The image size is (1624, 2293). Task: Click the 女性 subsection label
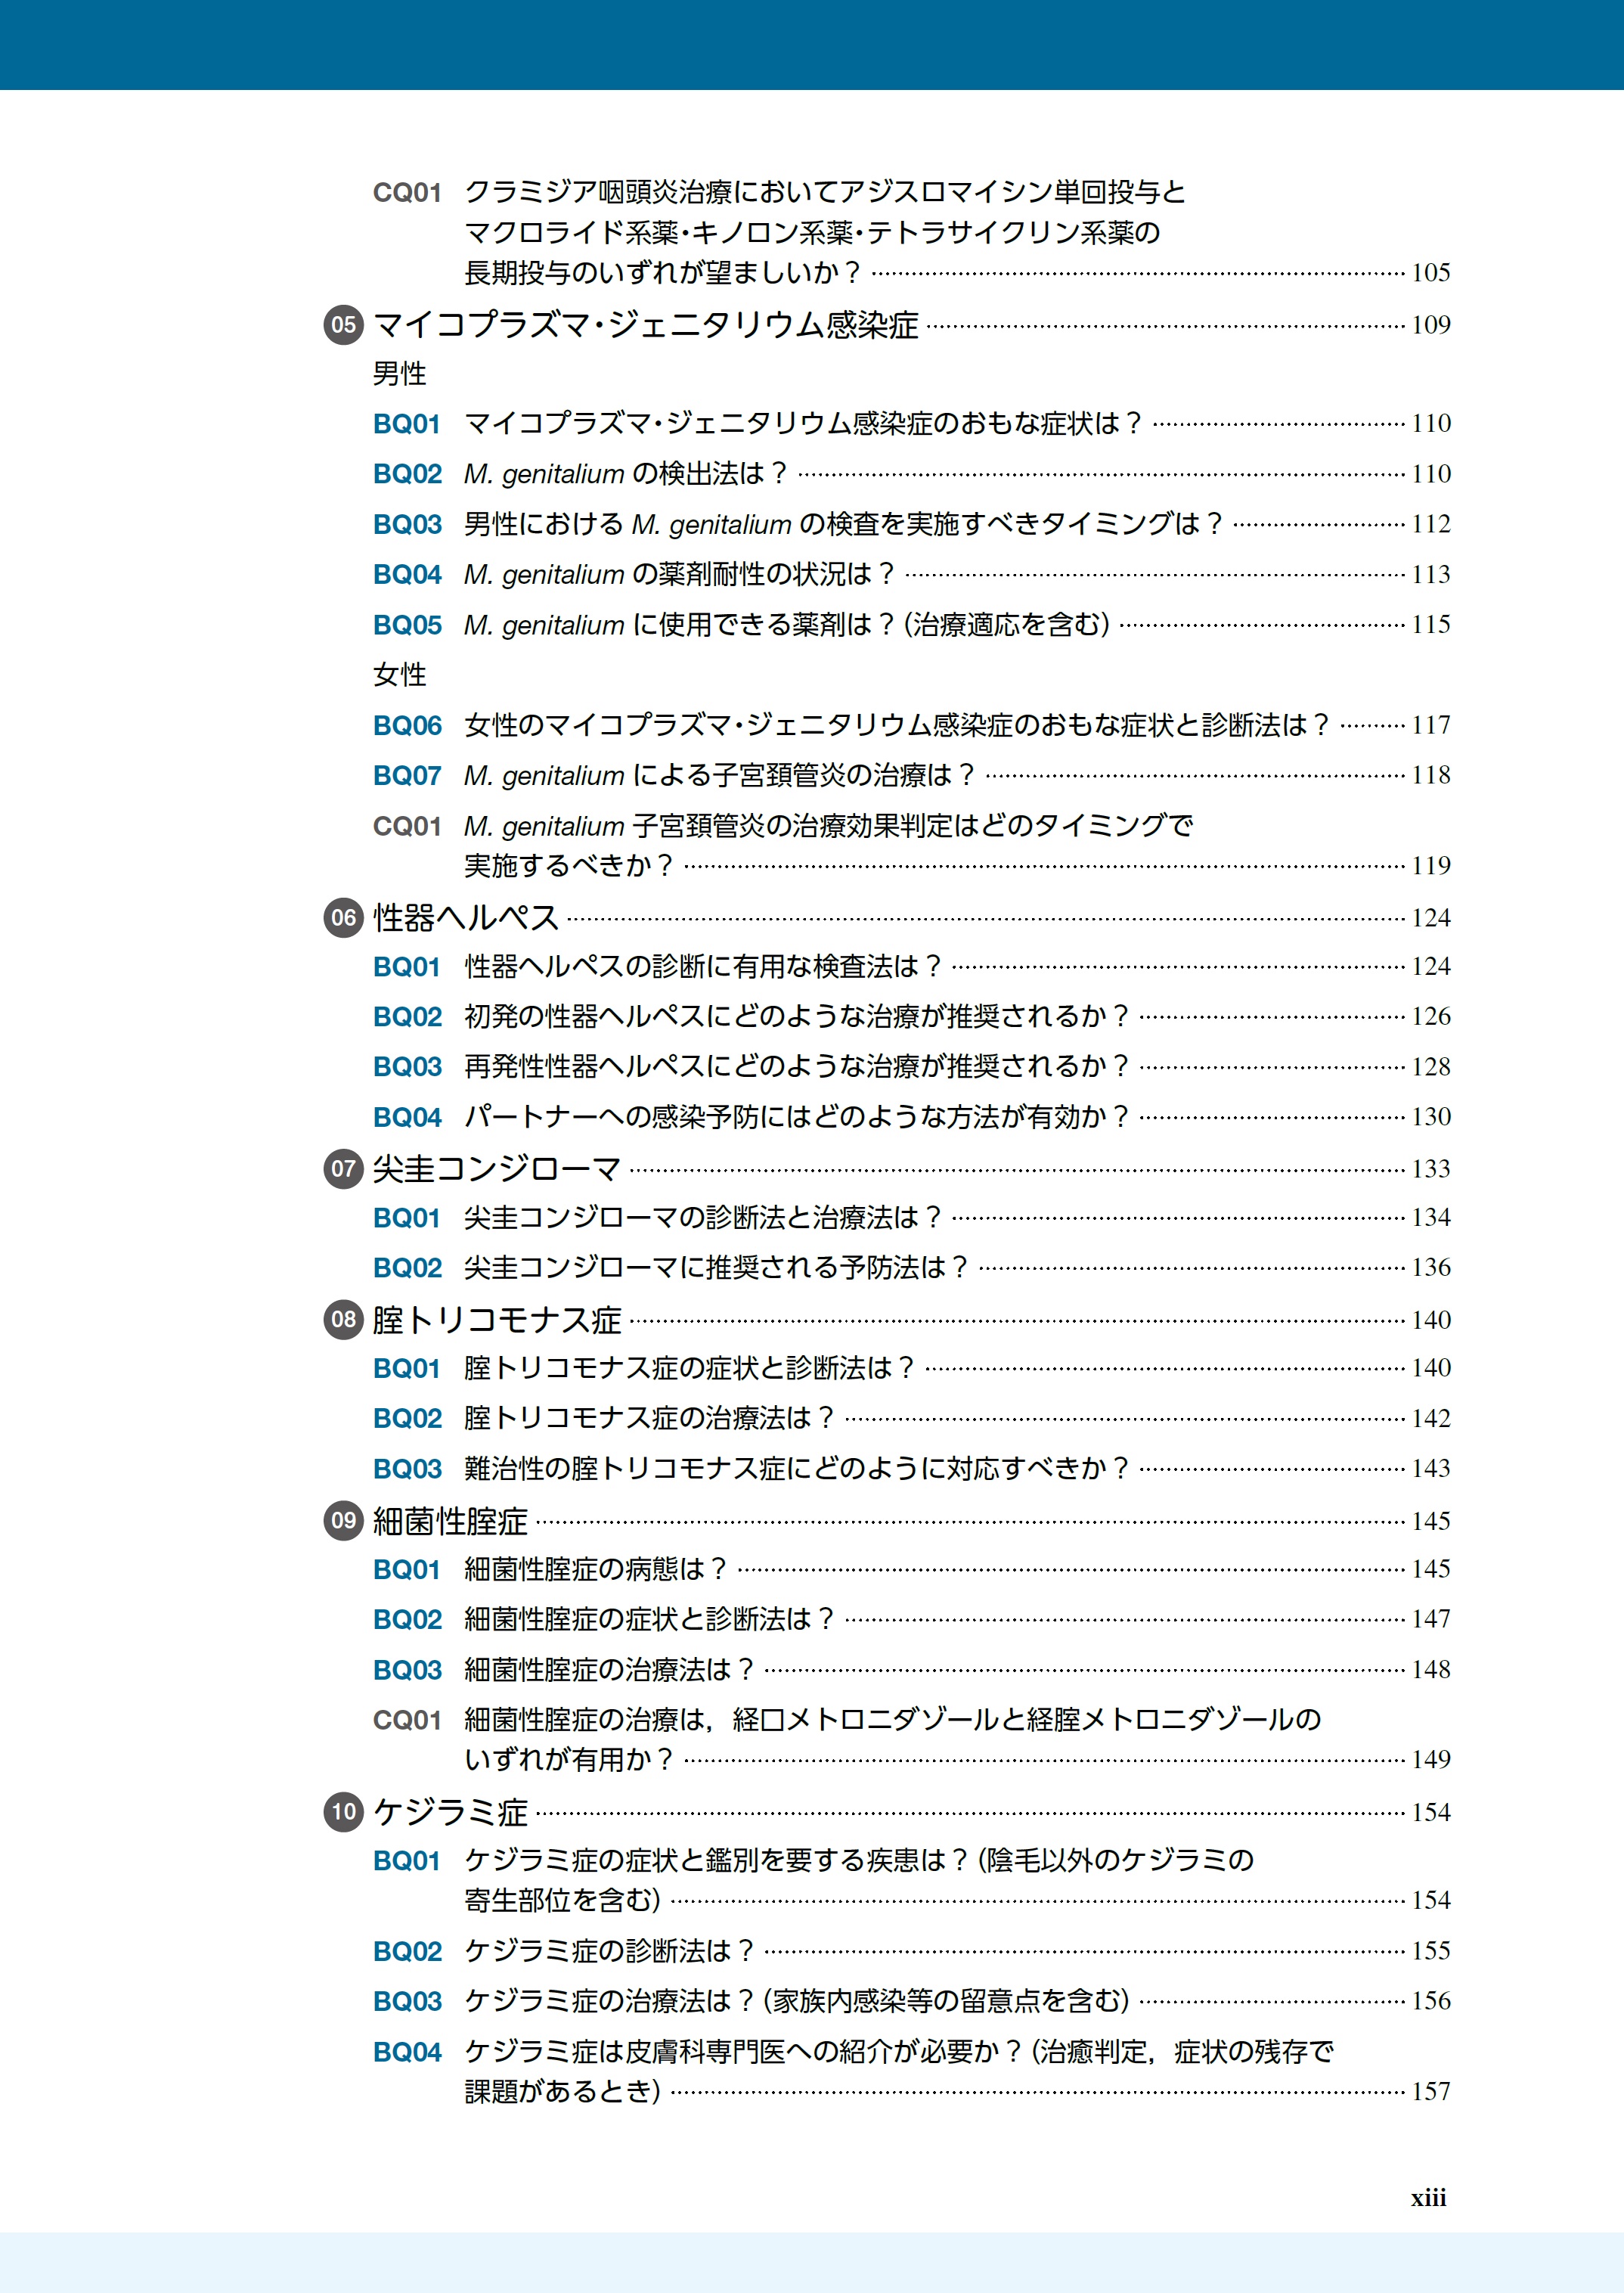pos(399,675)
